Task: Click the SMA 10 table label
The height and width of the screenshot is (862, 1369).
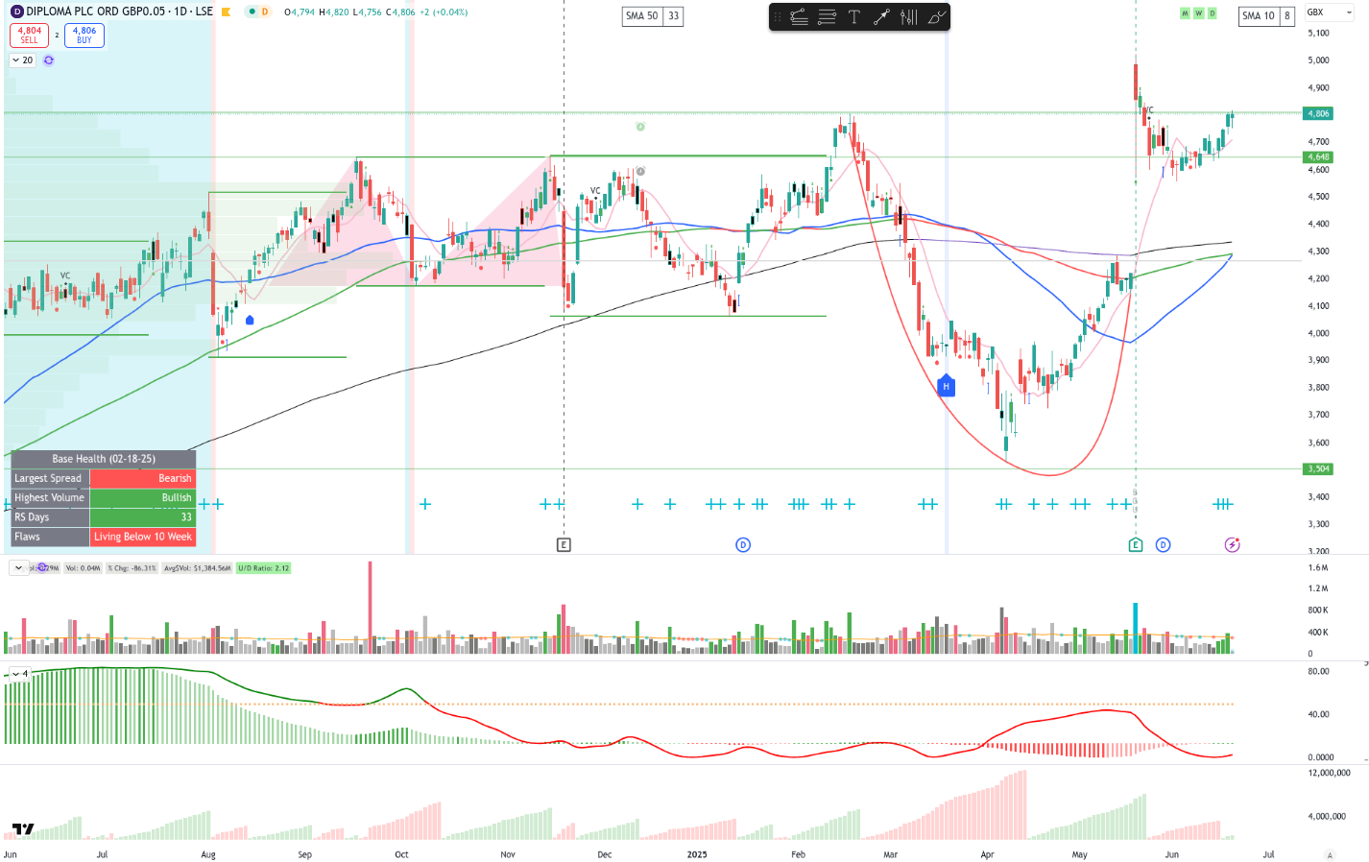Action: click(1259, 15)
